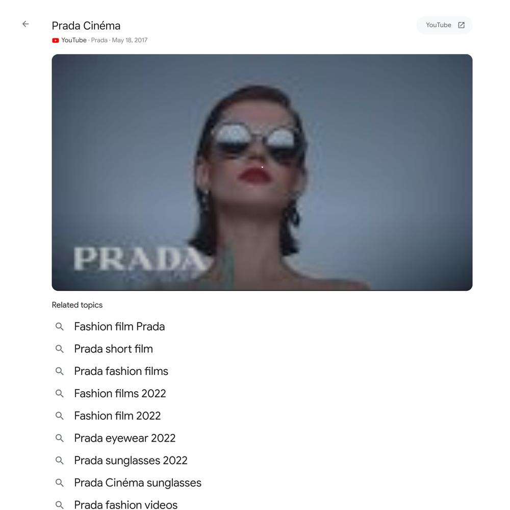
Task: Click the red YouTube logo icon
Action: coord(56,40)
